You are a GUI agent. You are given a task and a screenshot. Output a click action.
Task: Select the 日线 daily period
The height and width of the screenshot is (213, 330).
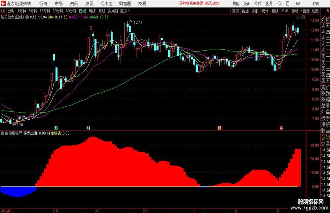point(82,11)
